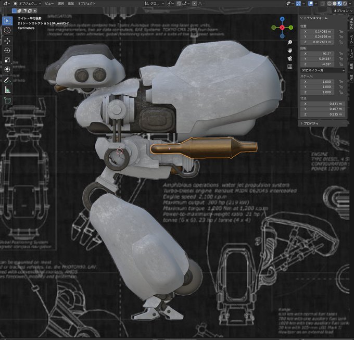Open the オブジェクト menu
This screenshot has width=354, height=340.
tap(86, 4)
